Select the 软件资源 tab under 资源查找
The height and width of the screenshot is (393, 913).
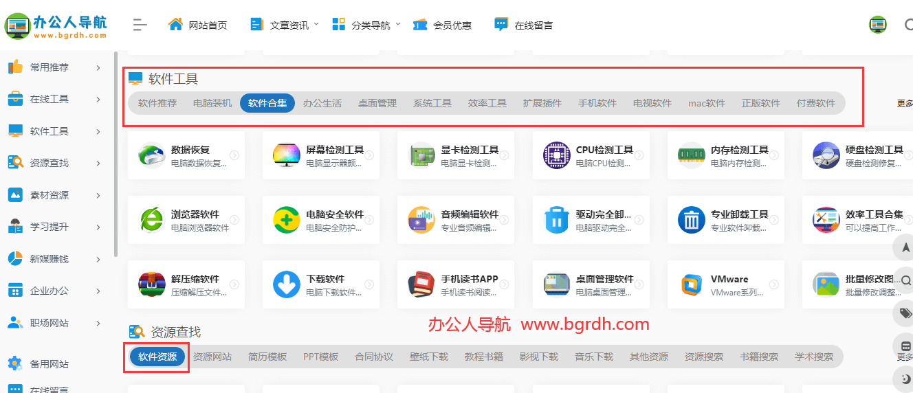157,357
